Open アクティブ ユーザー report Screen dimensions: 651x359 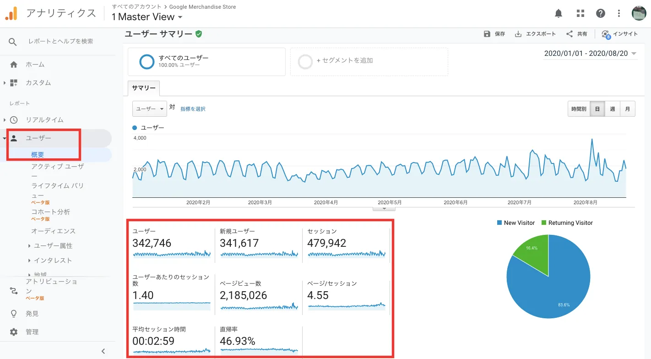point(57,171)
